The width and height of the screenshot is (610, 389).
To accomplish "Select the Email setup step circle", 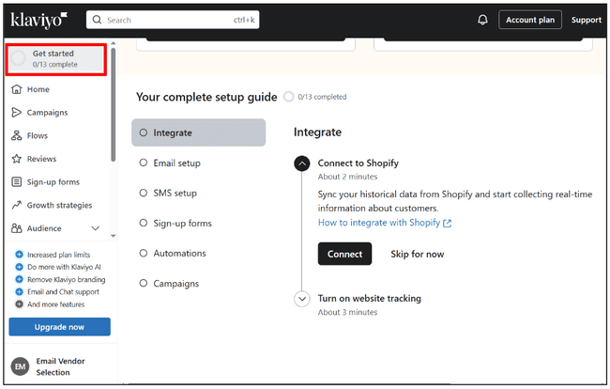I will 144,163.
